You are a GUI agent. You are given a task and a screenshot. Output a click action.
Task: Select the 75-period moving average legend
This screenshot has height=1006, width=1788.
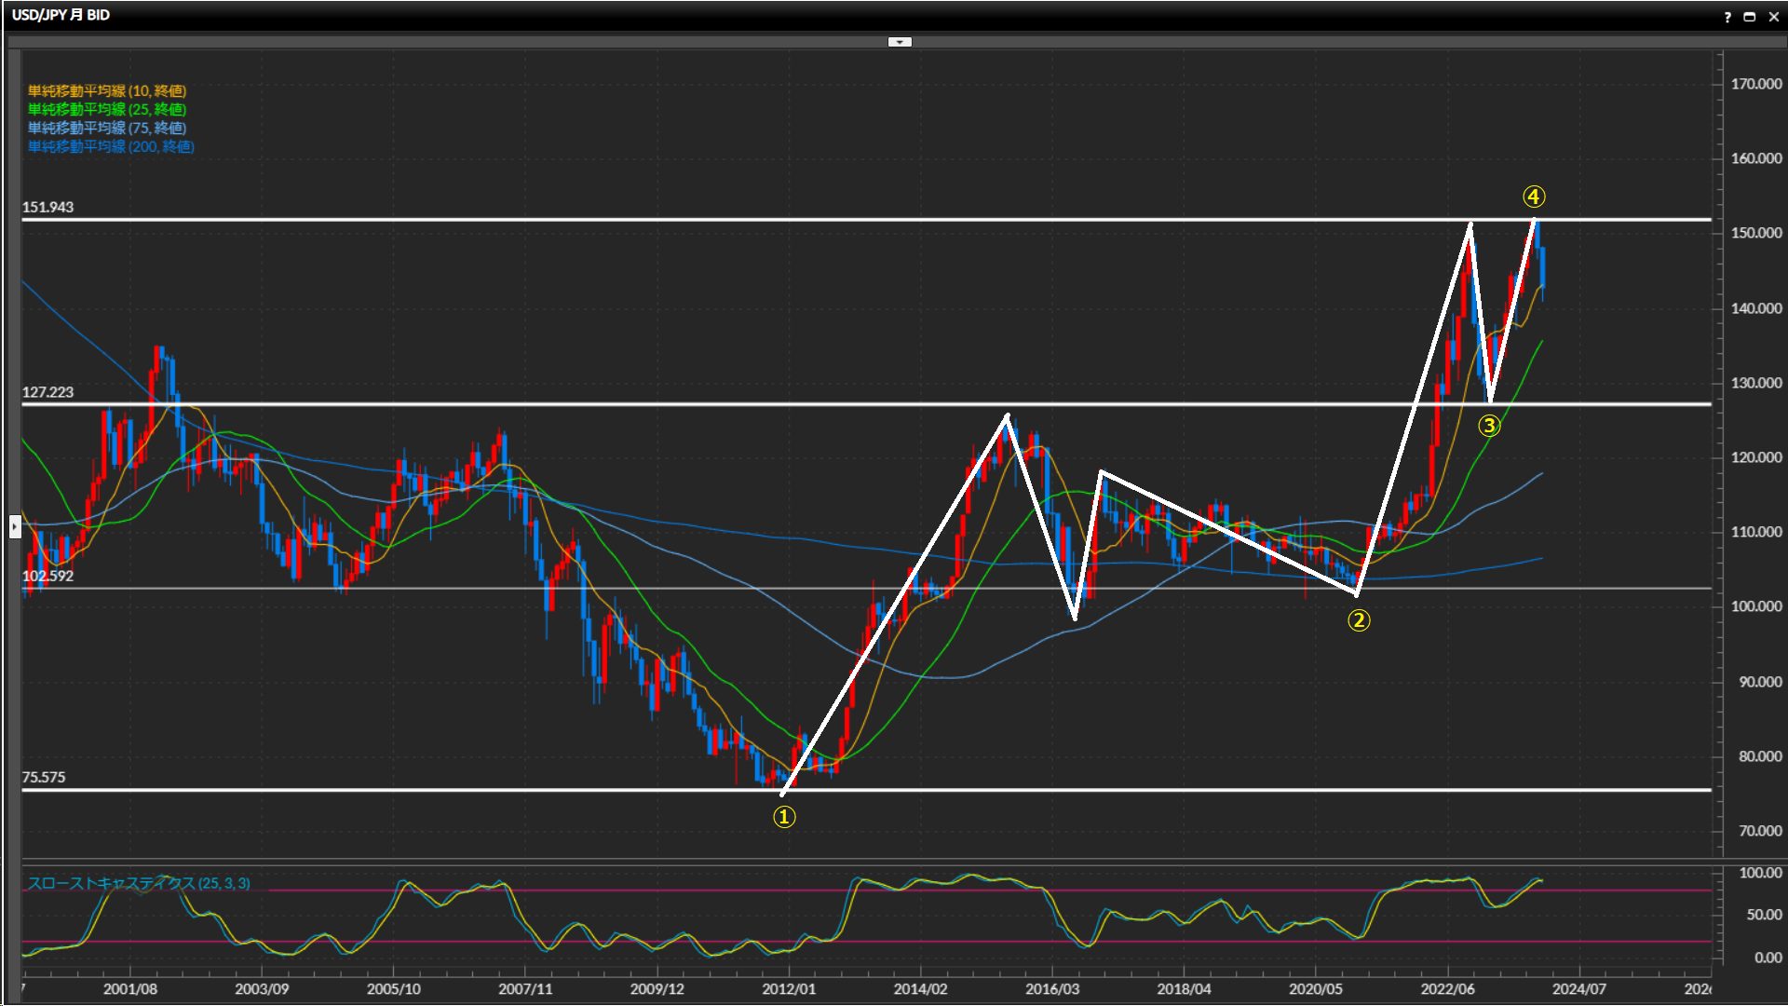(107, 128)
